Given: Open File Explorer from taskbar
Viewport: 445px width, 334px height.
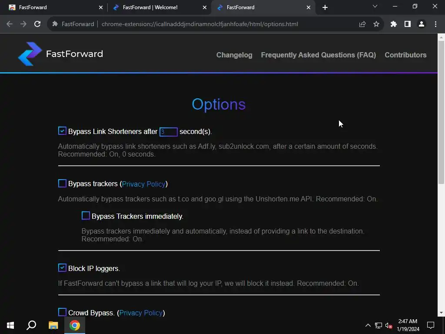Looking at the screenshot, I should tap(53, 325).
